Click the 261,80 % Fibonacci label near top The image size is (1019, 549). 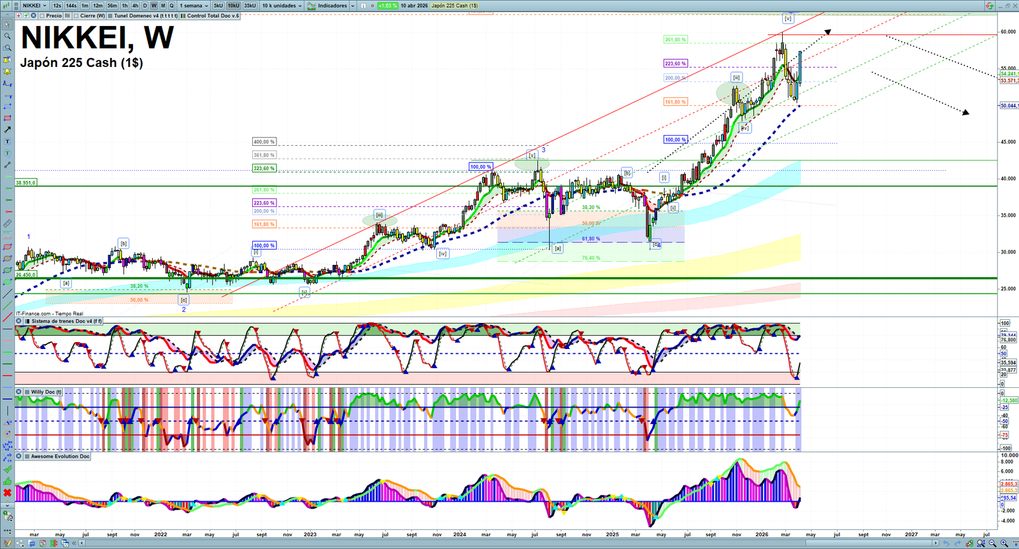pyautogui.click(x=675, y=39)
